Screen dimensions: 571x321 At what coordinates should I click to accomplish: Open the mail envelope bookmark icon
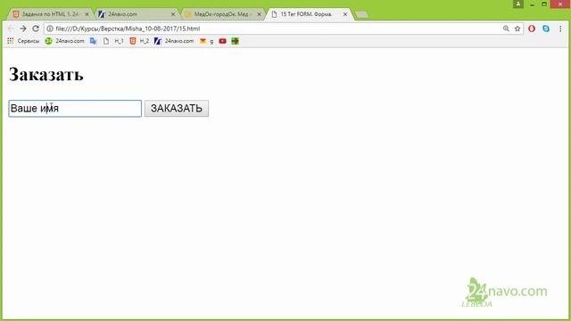click(x=203, y=41)
